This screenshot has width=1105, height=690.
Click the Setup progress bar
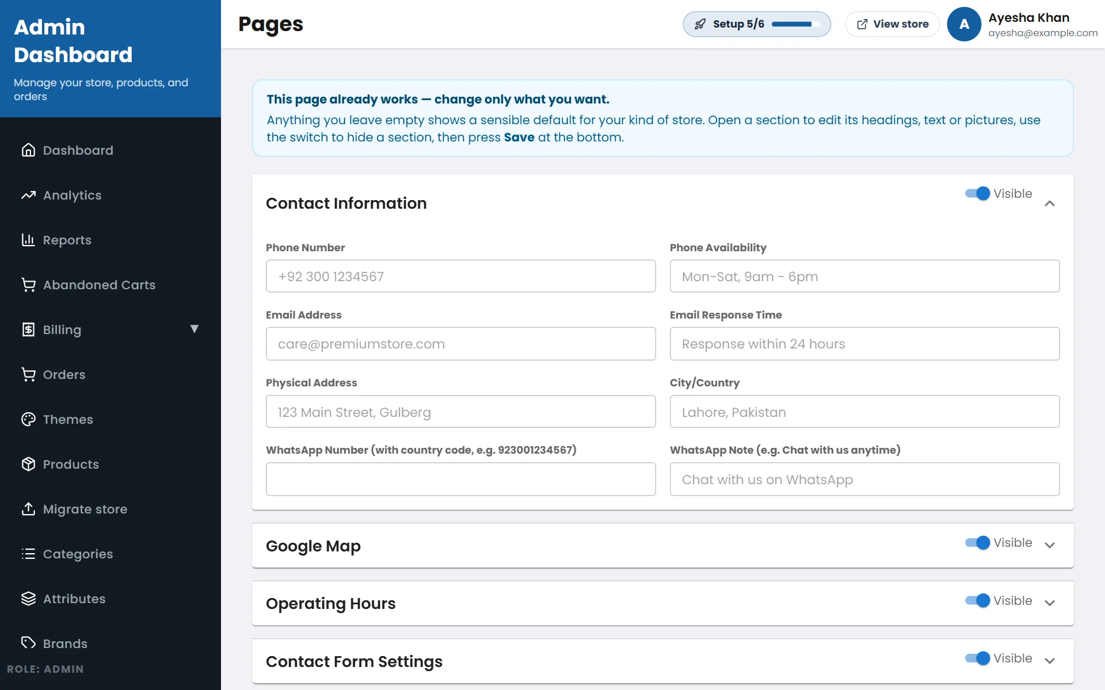(x=795, y=24)
